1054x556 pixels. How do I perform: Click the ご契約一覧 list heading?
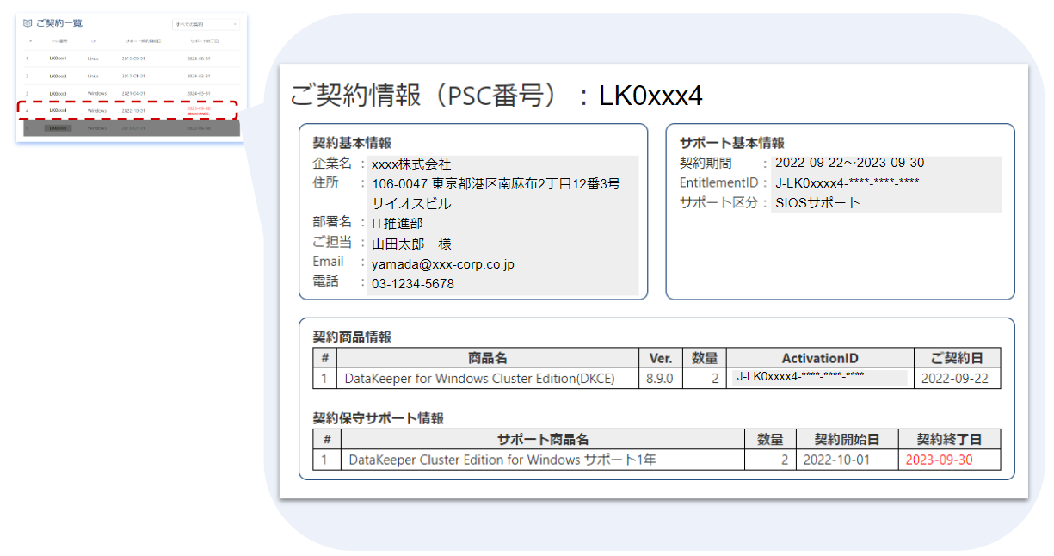pos(59,23)
